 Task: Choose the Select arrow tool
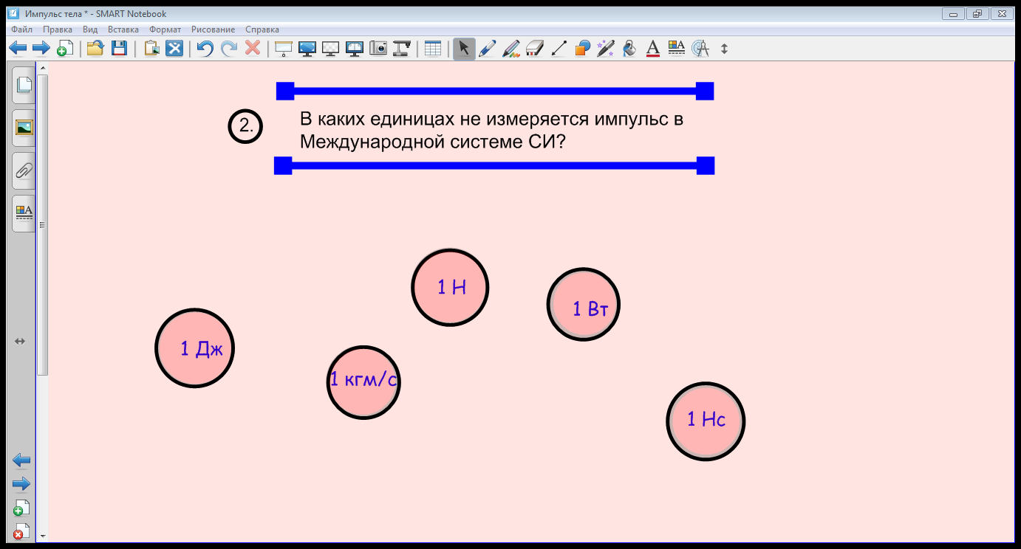pos(464,49)
